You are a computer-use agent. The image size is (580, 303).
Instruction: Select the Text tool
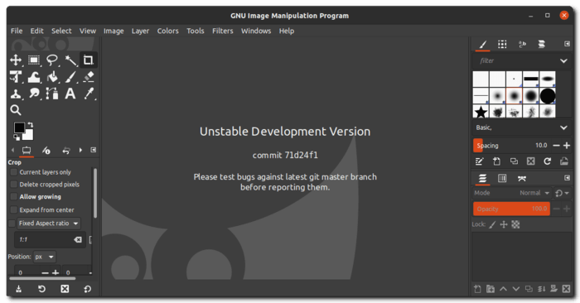[x=70, y=94]
